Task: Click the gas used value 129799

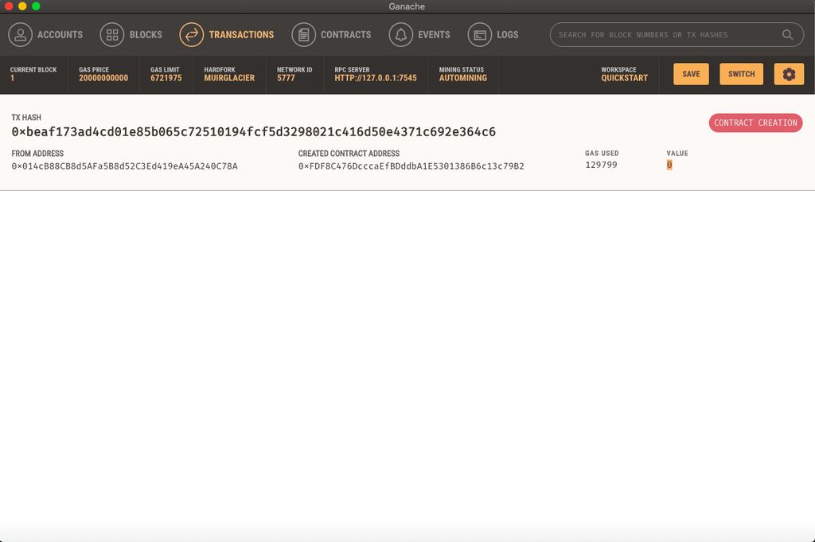Action: (x=602, y=165)
